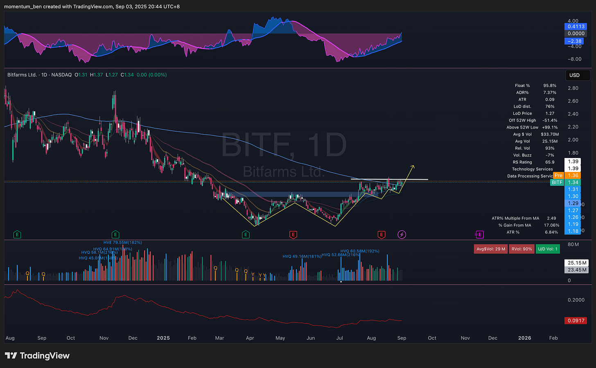596x368 pixels.
Task: Click the red 0.0917 indicator value label
Action: point(576,321)
